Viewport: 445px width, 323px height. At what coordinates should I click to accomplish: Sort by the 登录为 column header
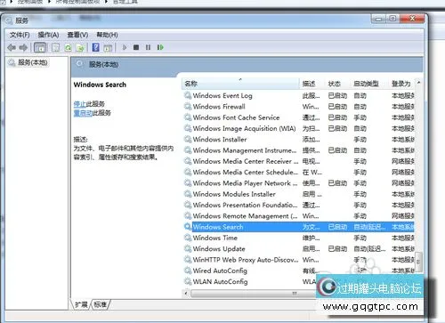point(402,84)
